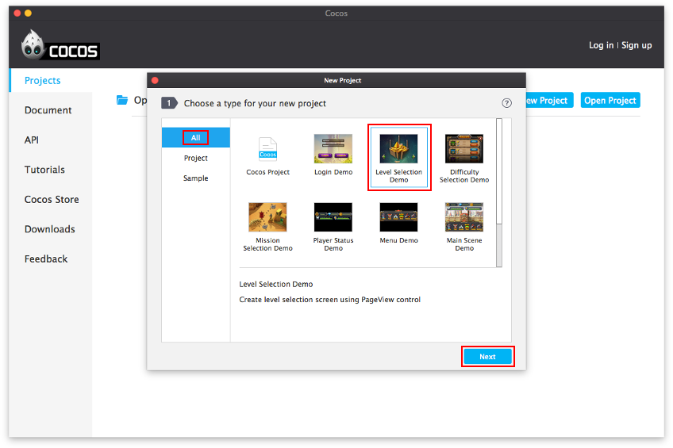Open the help question mark icon
This screenshot has height=448, width=673.
tap(506, 103)
